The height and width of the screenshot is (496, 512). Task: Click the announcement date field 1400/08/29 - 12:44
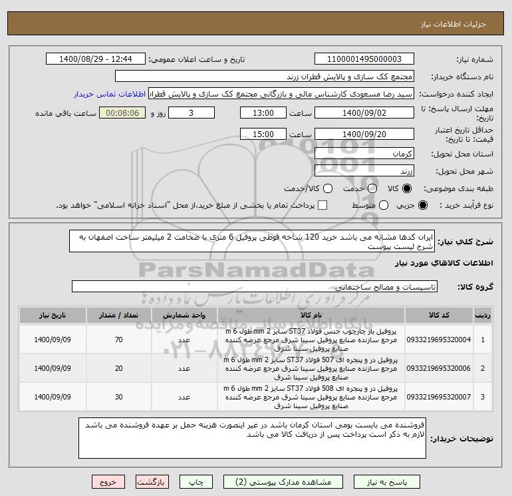[95, 59]
